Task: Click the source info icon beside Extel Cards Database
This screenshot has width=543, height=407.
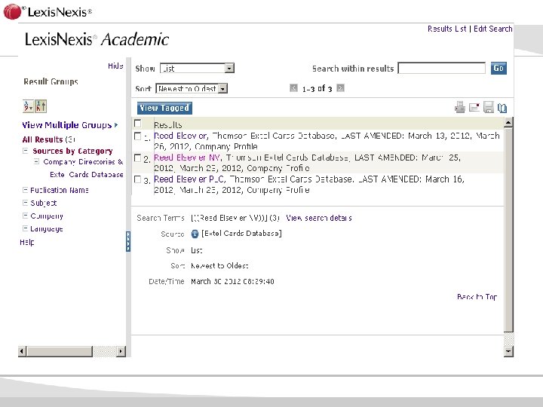Action: pos(195,234)
